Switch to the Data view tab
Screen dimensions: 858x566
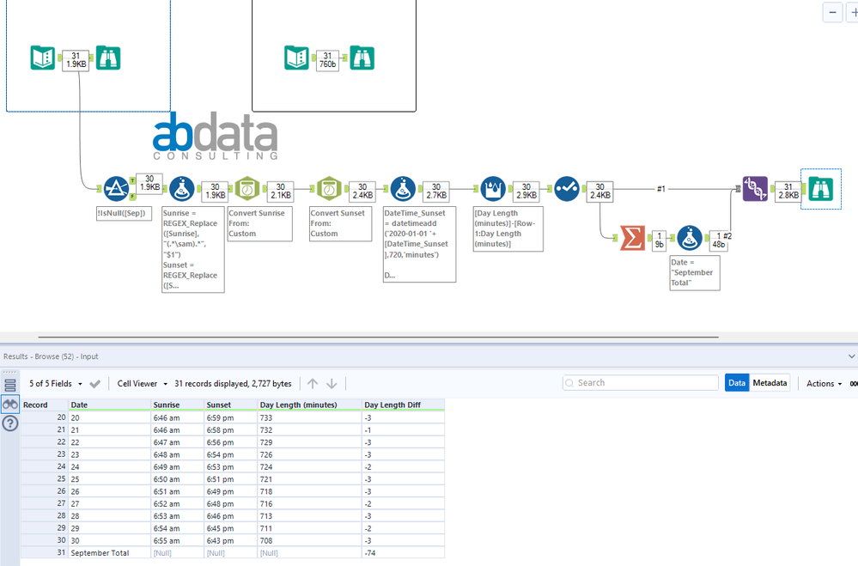click(x=737, y=383)
